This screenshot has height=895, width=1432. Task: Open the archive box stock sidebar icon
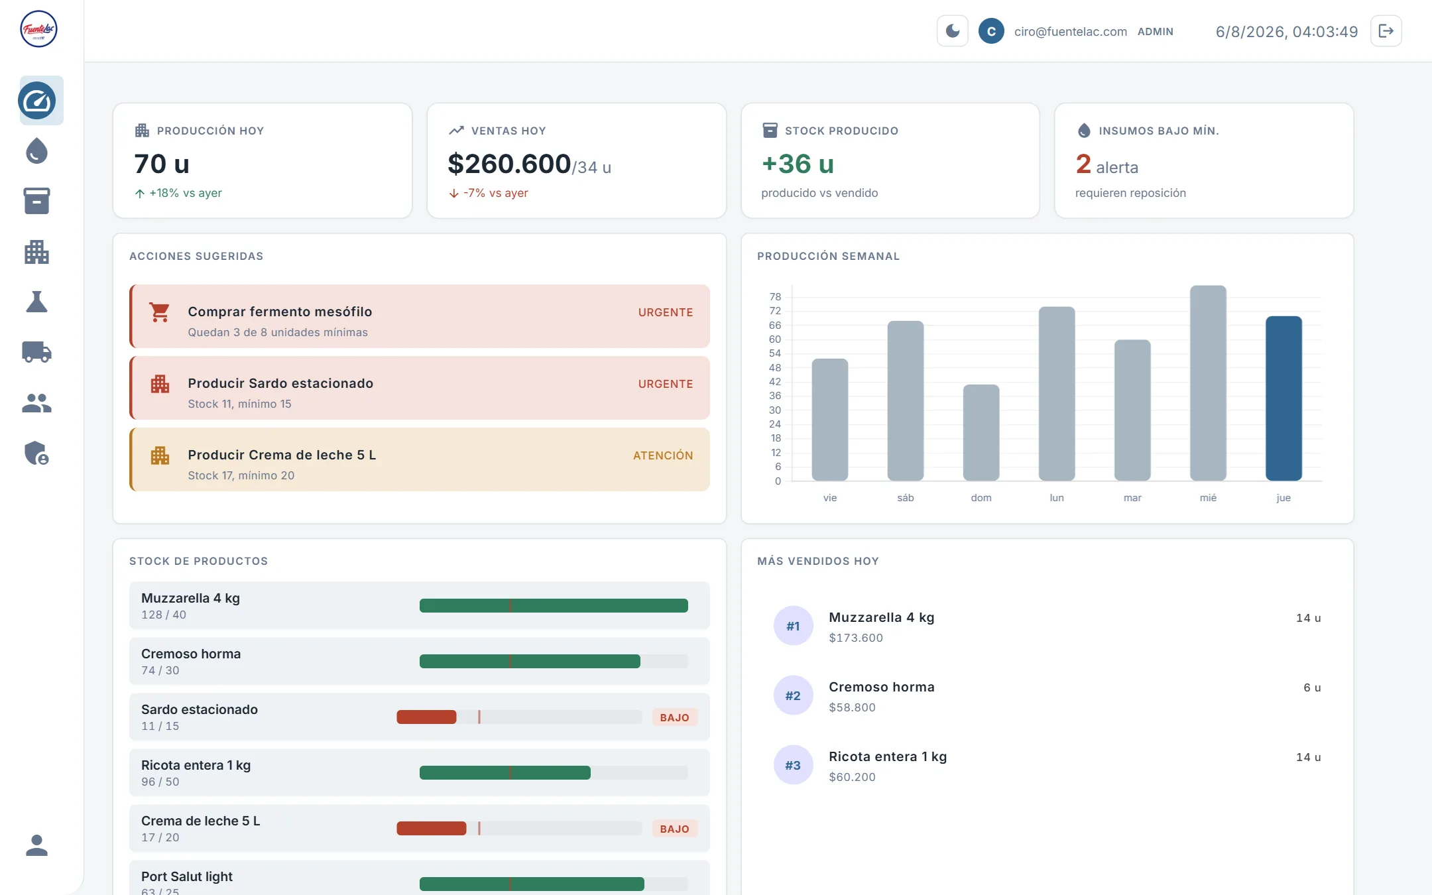coord(37,201)
